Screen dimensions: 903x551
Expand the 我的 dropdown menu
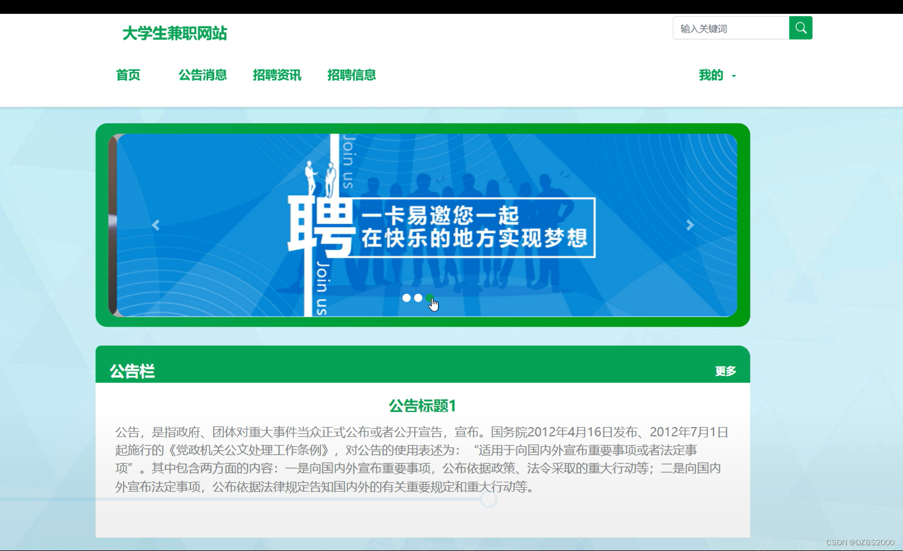coord(717,75)
